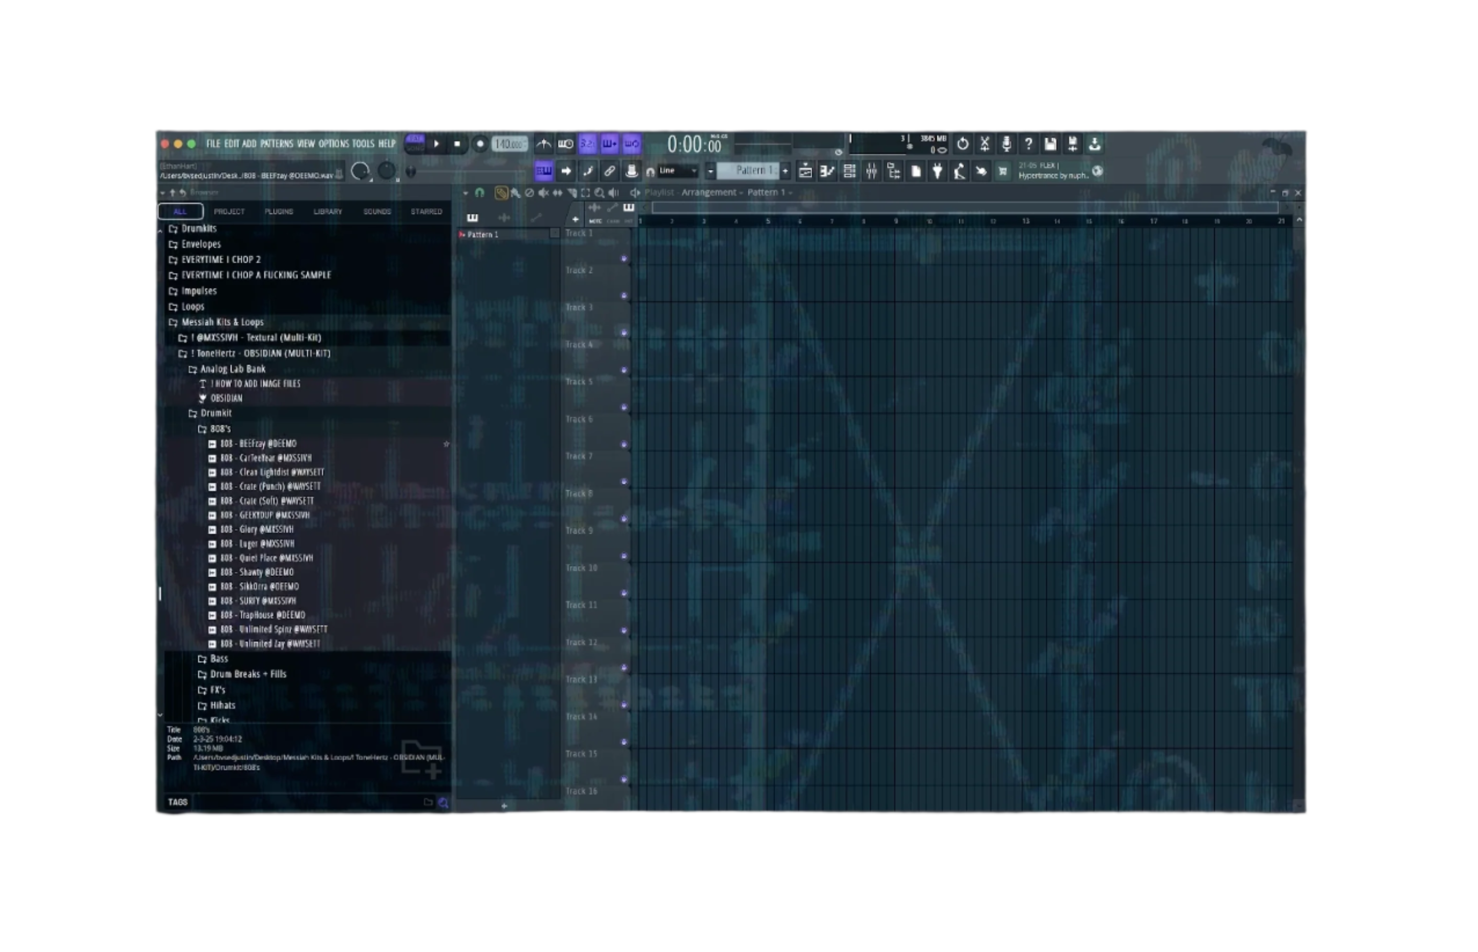Select the Zoom magnifier tool in Playlist
The image size is (1478, 952).
pyautogui.click(x=599, y=193)
